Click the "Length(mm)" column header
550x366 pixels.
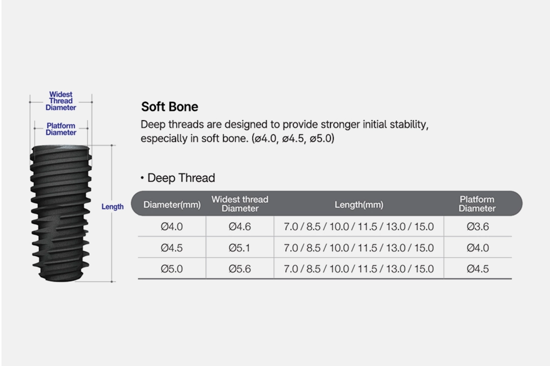click(359, 205)
